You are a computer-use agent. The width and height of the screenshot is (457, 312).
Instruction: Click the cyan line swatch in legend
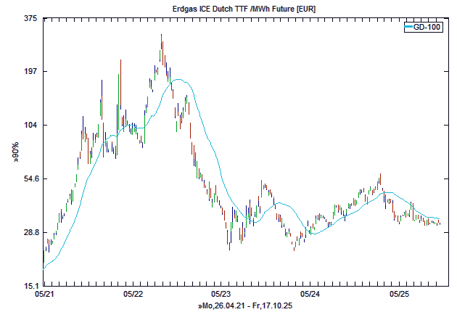click(408, 27)
